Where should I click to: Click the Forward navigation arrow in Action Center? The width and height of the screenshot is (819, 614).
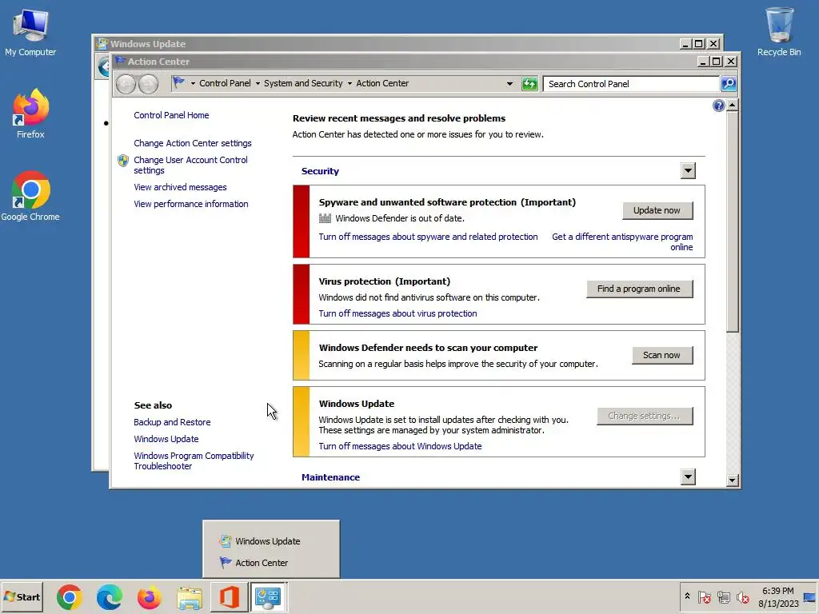pos(148,83)
